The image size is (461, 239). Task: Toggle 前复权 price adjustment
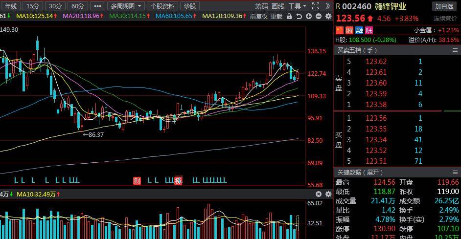(x=258, y=16)
